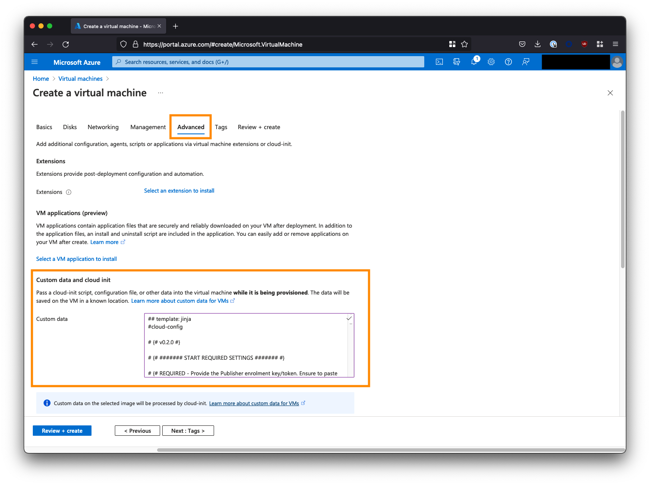The width and height of the screenshot is (650, 485).
Task: Select the Advanced tab
Action: tap(191, 127)
